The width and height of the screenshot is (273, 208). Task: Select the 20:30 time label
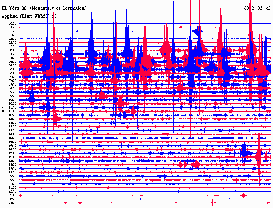pos(13,180)
